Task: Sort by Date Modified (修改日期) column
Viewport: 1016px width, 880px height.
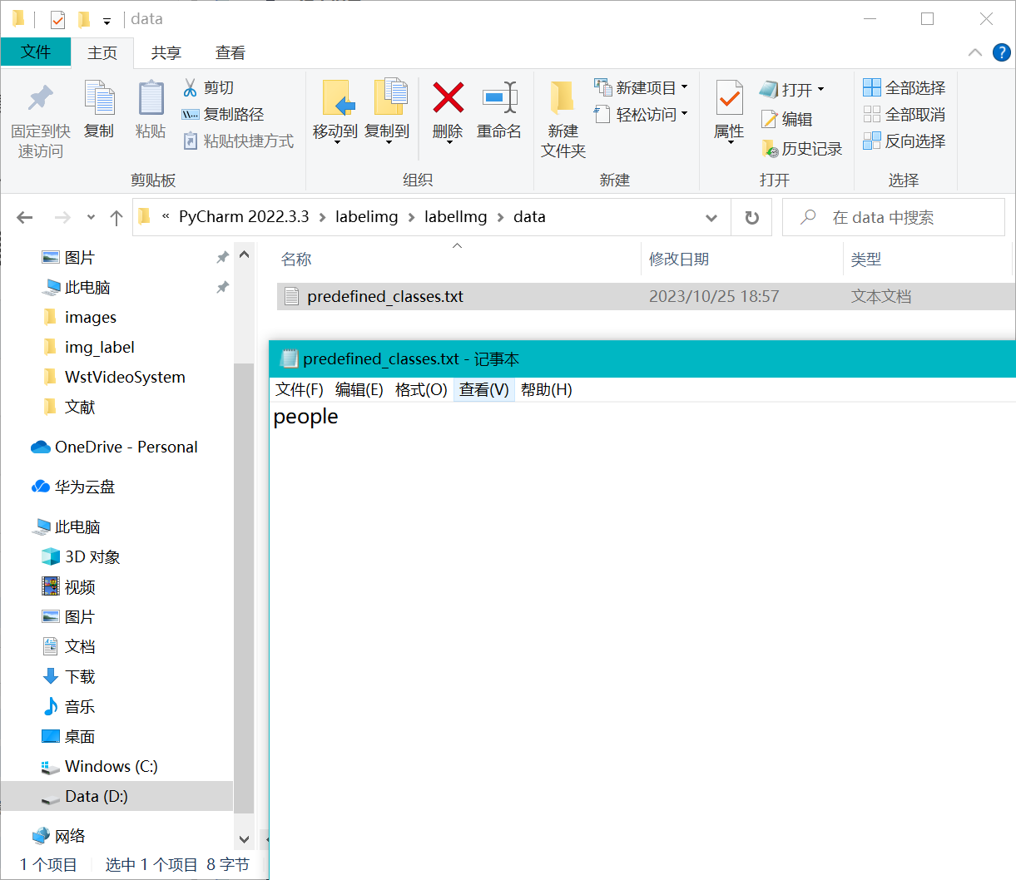Action: (679, 259)
